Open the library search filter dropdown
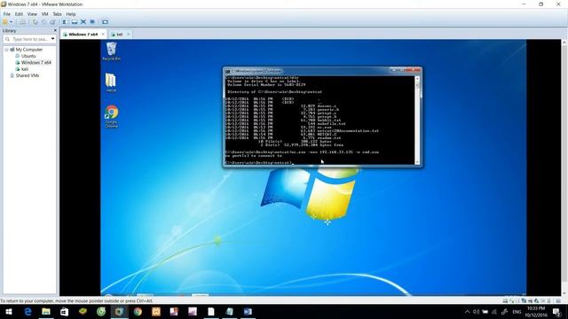Screen dimensions: 568x319 [53, 39]
